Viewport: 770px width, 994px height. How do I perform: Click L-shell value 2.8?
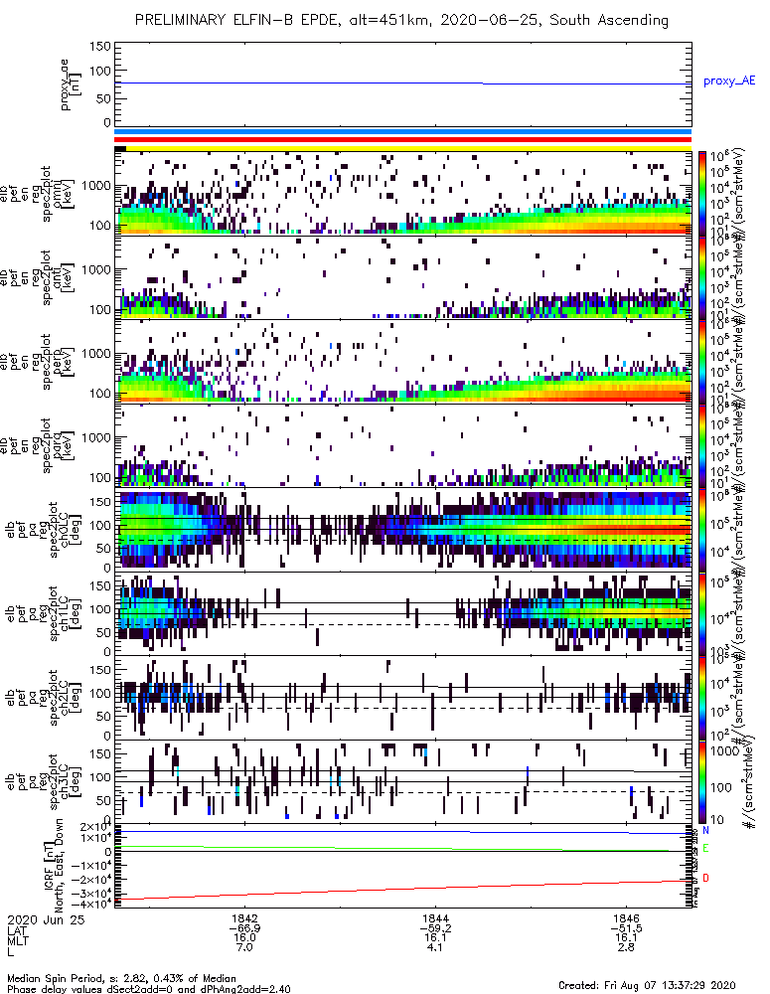[626, 947]
